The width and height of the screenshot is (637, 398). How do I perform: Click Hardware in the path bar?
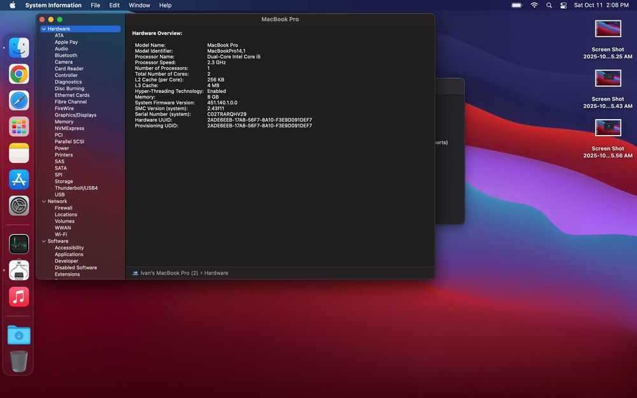tap(216, 273)
